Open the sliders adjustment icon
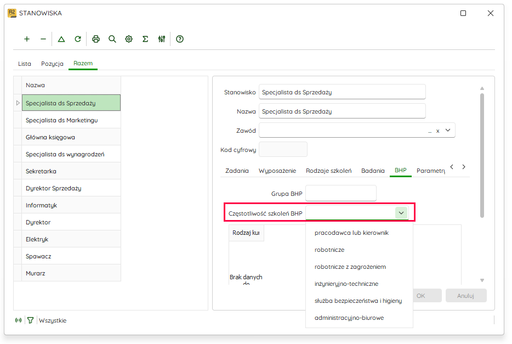 (x=162, y=39)
